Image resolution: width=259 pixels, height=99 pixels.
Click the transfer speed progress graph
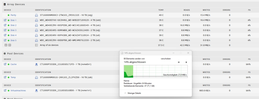pos(156,71)
